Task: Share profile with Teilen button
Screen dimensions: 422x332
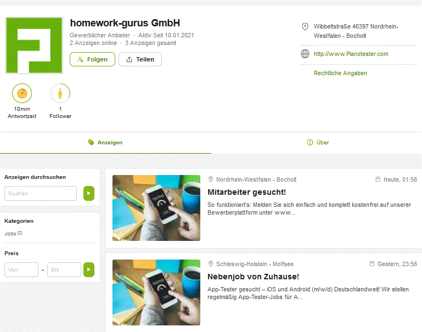Action: click(140, 59)
